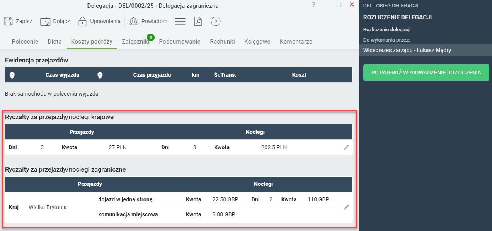The height and width of the screenshot is (231, 492).
Task: Switch to the Rachunki tab
Action: 222,42
